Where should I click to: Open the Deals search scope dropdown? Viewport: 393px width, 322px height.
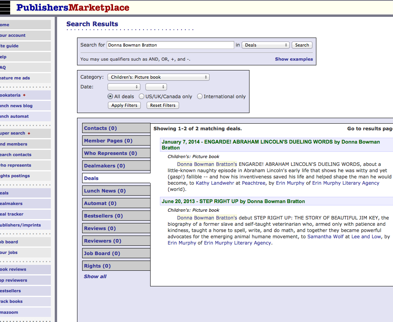pyautogui.click(x=266, y=45)
